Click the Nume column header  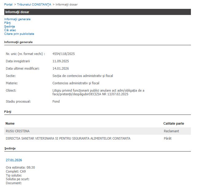10,124
